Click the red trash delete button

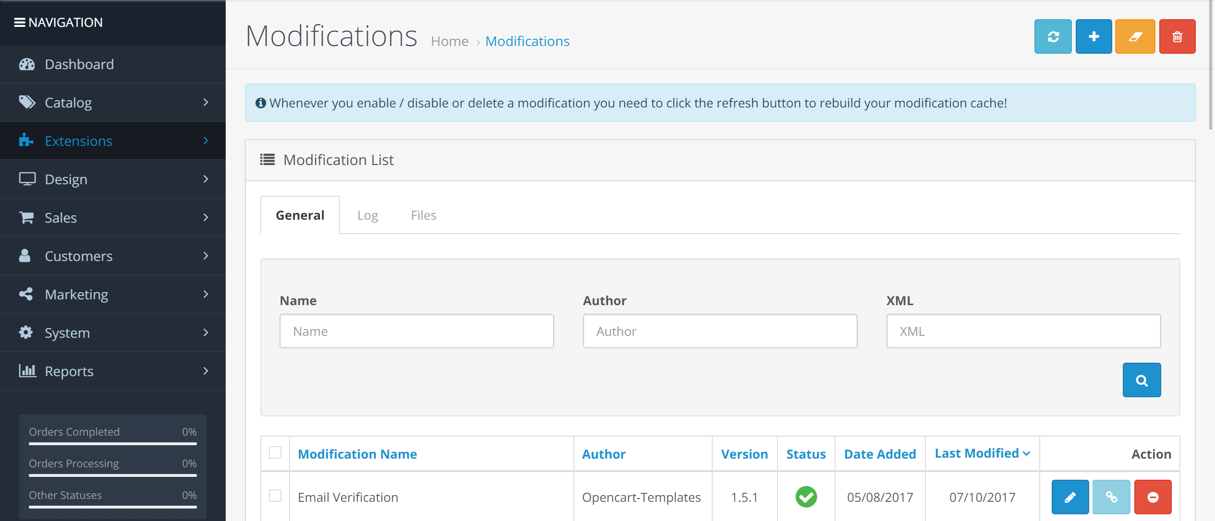1177,36
